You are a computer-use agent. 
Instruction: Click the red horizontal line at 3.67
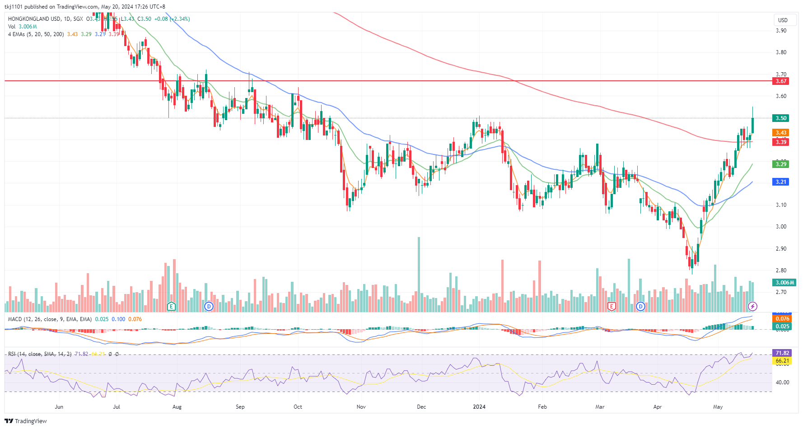tap(388, 81)
